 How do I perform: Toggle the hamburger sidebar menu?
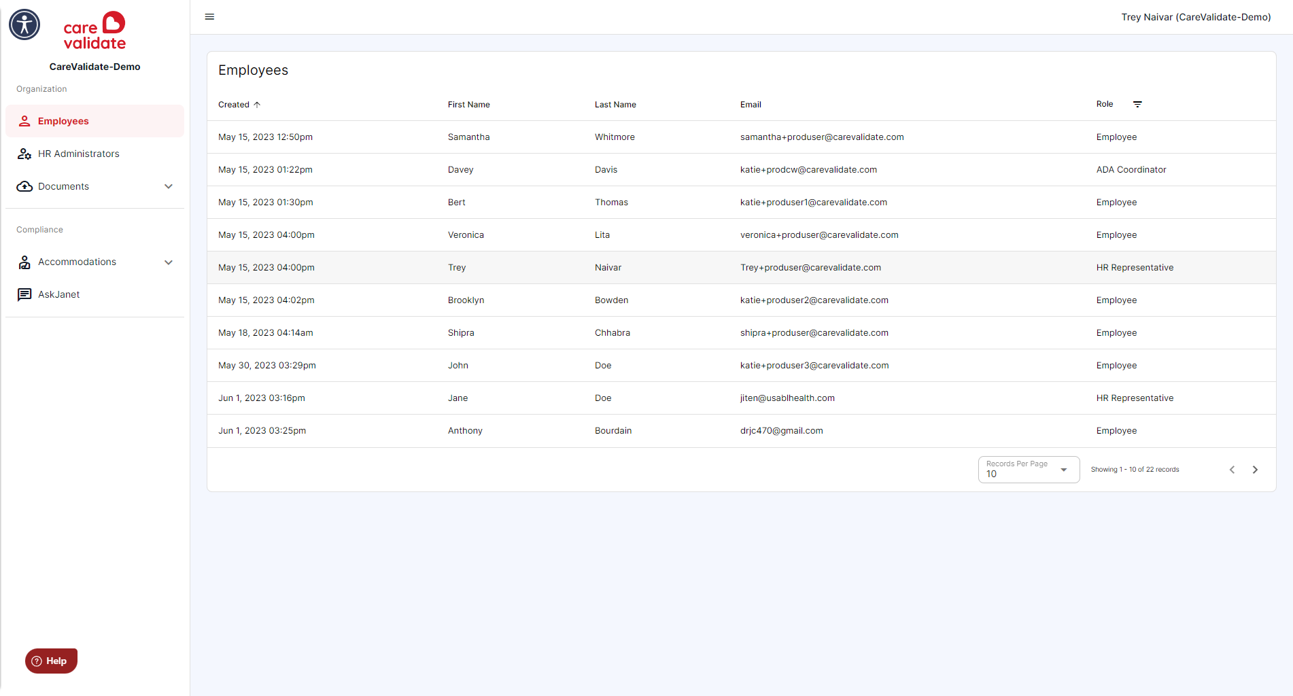(x=209, y=17)
